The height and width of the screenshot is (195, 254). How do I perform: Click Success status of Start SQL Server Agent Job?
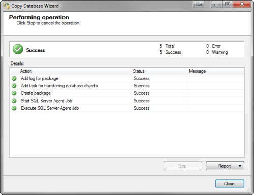tap(142, 101)
